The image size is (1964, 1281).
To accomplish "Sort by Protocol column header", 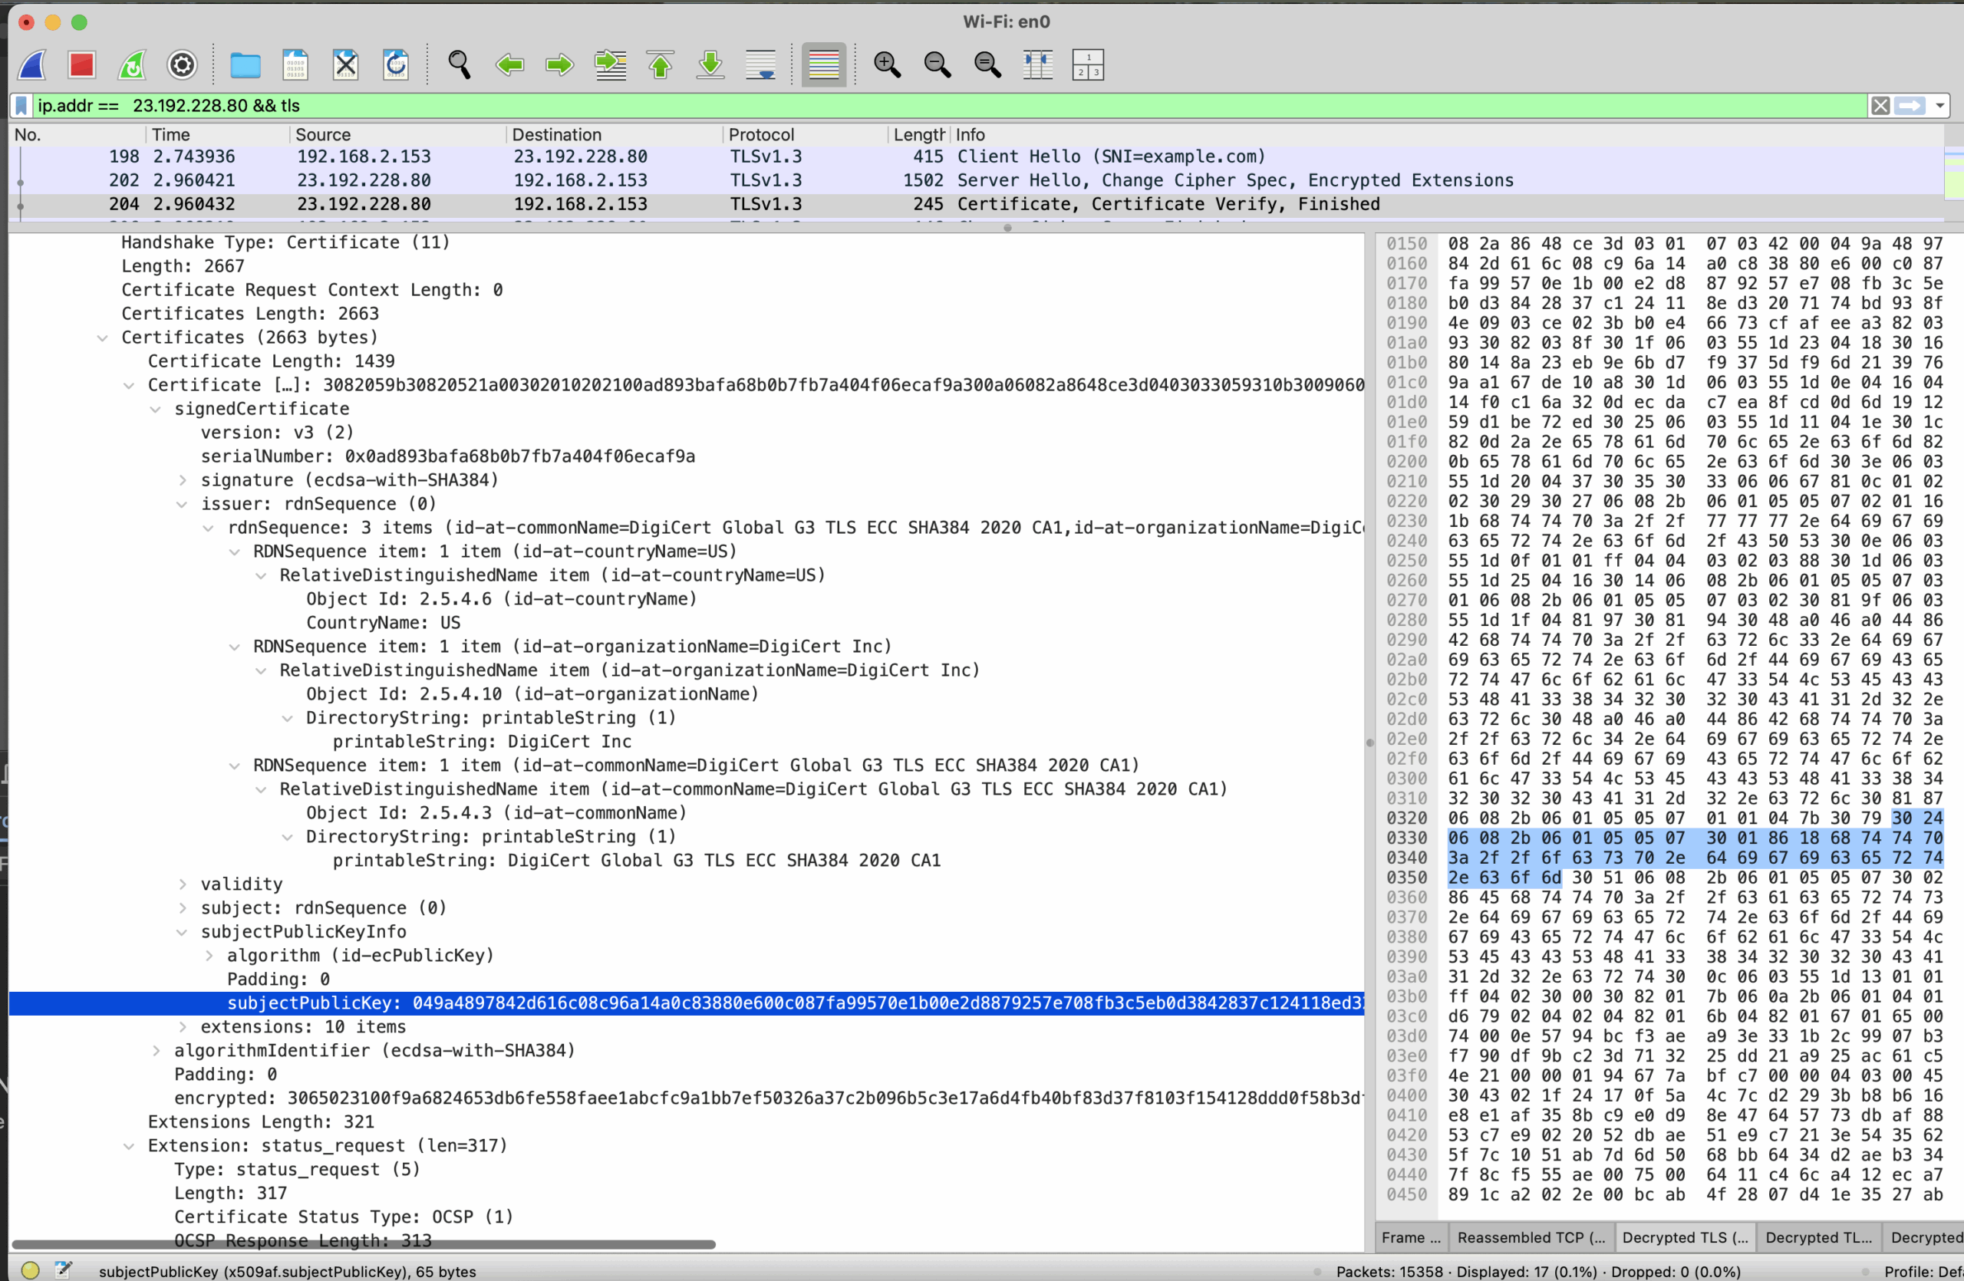I will [806, 134].
